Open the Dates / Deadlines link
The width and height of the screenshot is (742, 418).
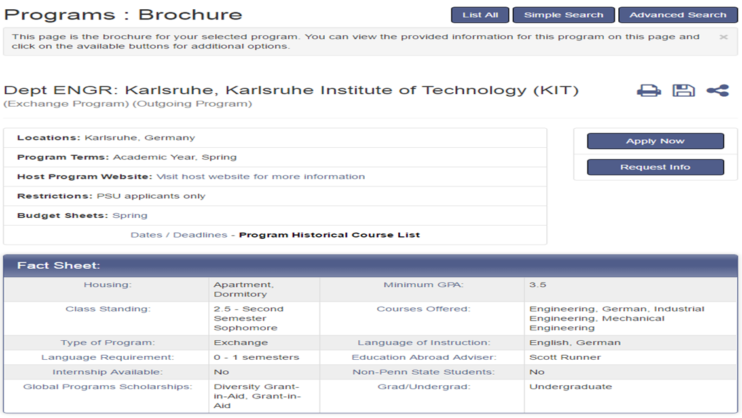pyautogui.click(x=179, y=235)
